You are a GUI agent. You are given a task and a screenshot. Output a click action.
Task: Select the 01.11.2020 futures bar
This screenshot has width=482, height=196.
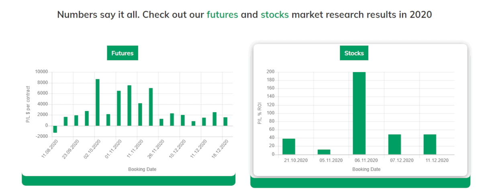click(x=119, y=108)
